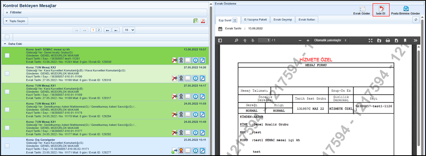Click green-check document icon for No 11171
The image size is (426, 156).
pyautogui.click(x=174, y=150)
